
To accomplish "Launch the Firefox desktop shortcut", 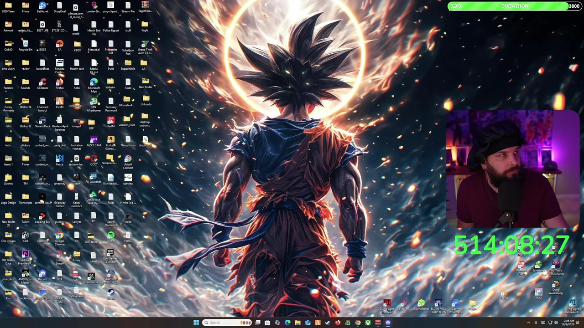I will [59, 84].
